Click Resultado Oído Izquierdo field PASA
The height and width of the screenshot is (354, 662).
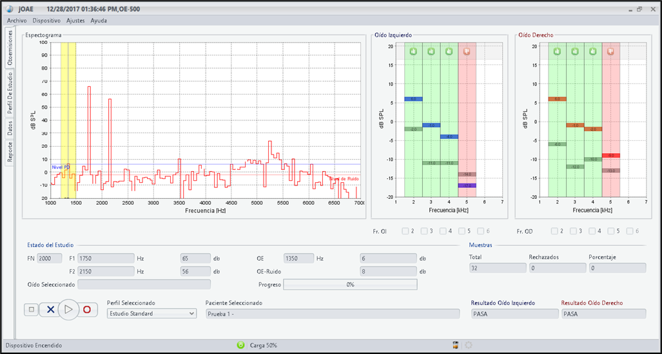514,313
